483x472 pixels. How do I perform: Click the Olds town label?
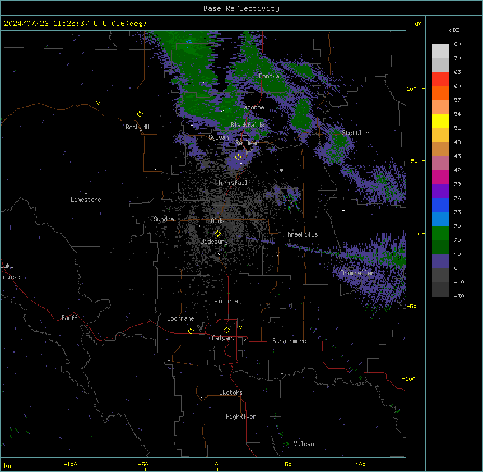(x=217, y=221)
